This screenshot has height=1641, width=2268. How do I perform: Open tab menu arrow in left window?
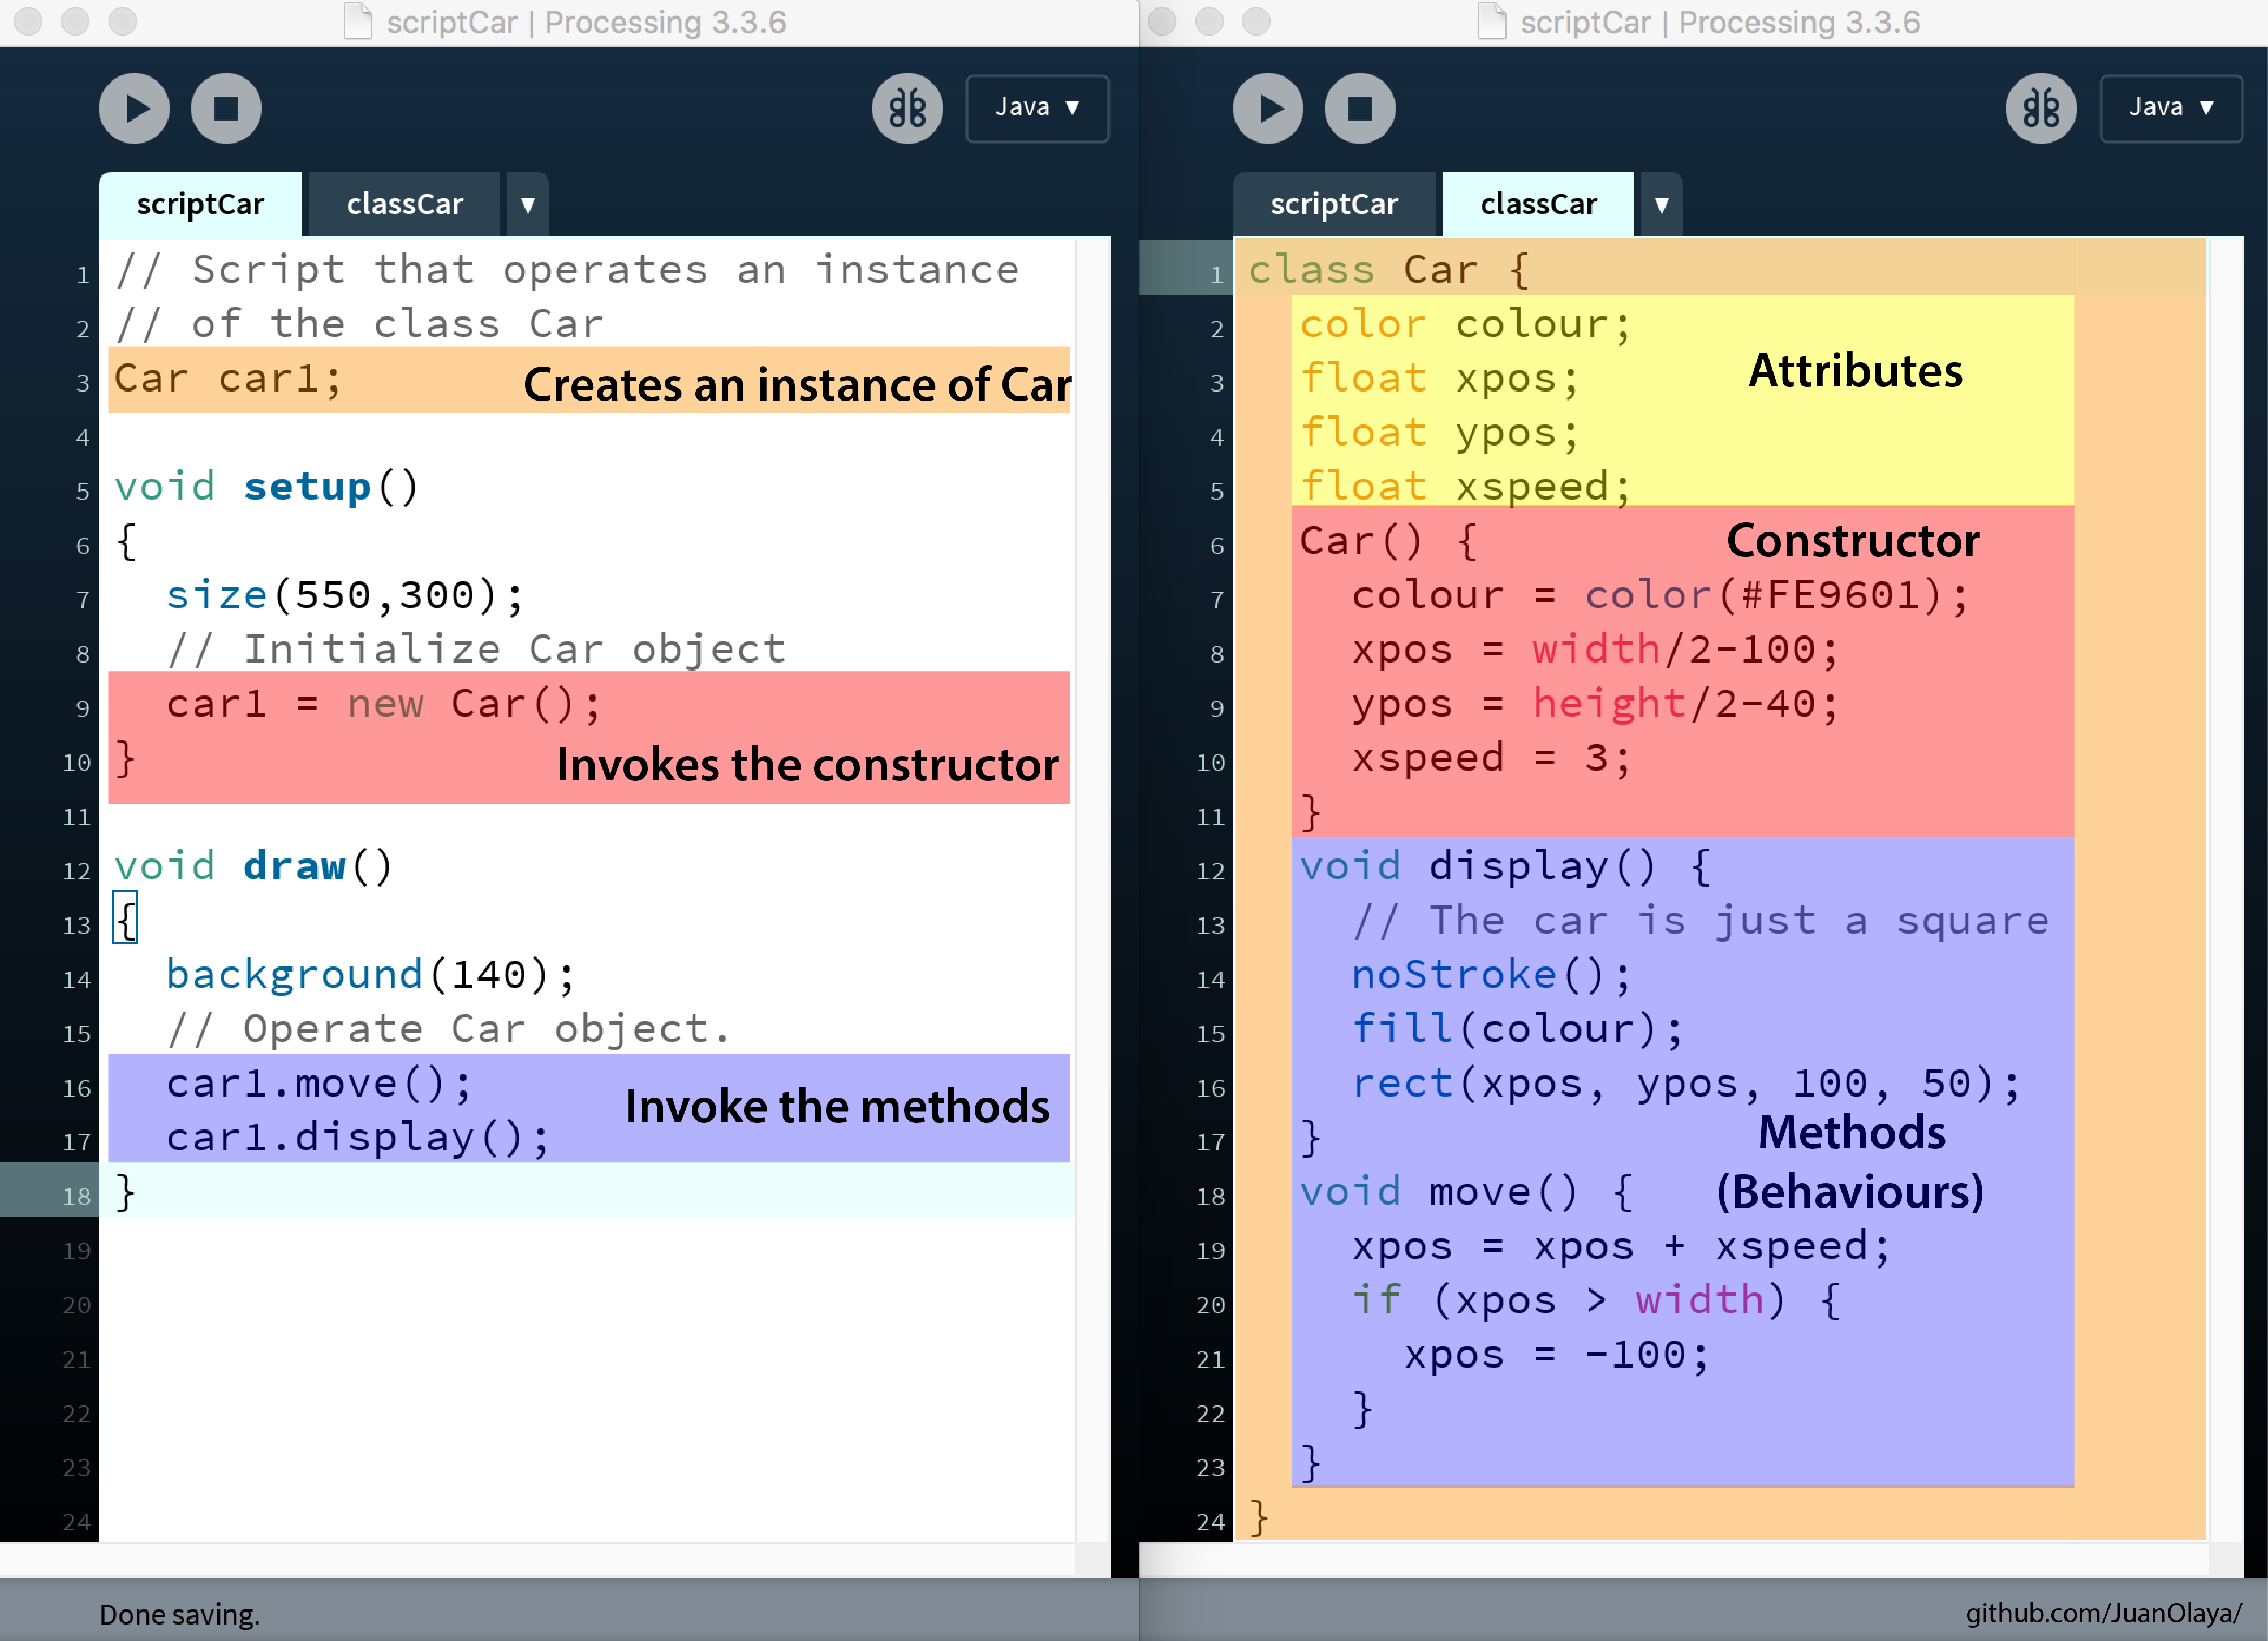tap(528, 205)
